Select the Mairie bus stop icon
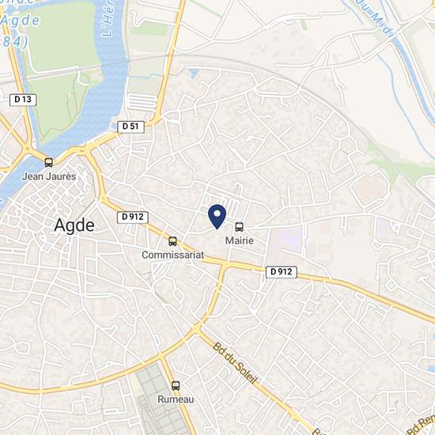 tap(239, 227)
